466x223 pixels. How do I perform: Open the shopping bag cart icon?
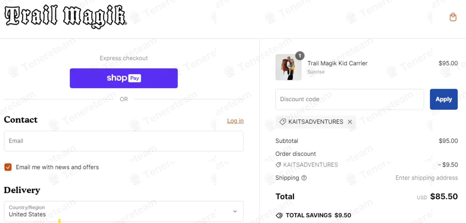(453, 17)
